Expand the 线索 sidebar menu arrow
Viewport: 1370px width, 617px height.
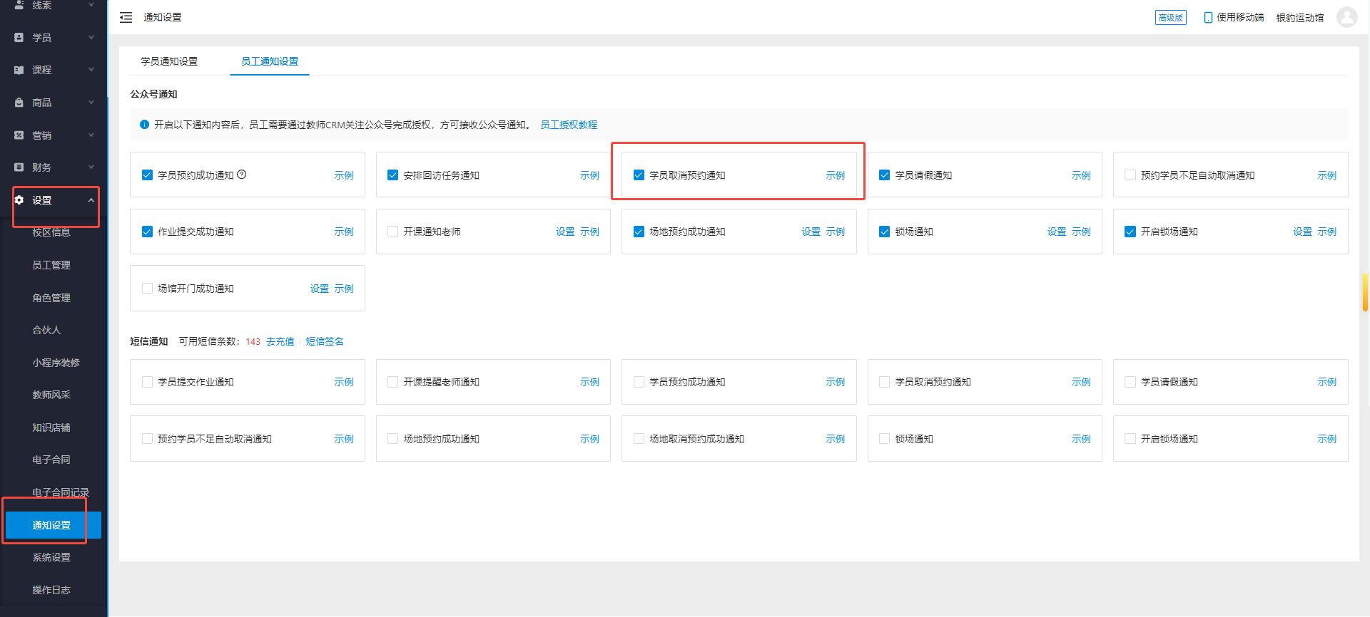[91, 5]
